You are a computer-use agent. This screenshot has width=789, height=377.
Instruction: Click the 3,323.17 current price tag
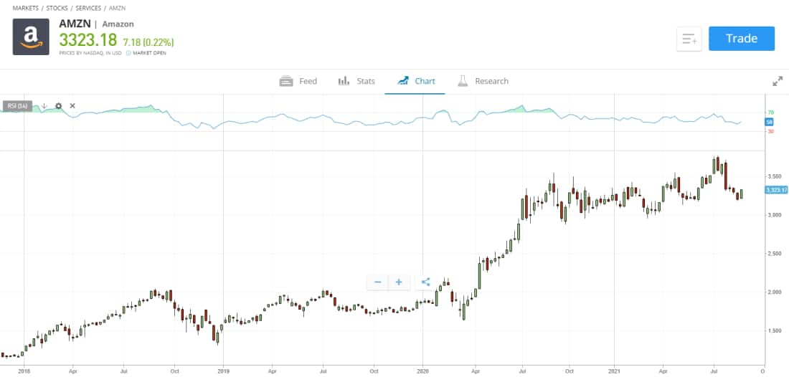pyautogui.click(x=775, y=190)
